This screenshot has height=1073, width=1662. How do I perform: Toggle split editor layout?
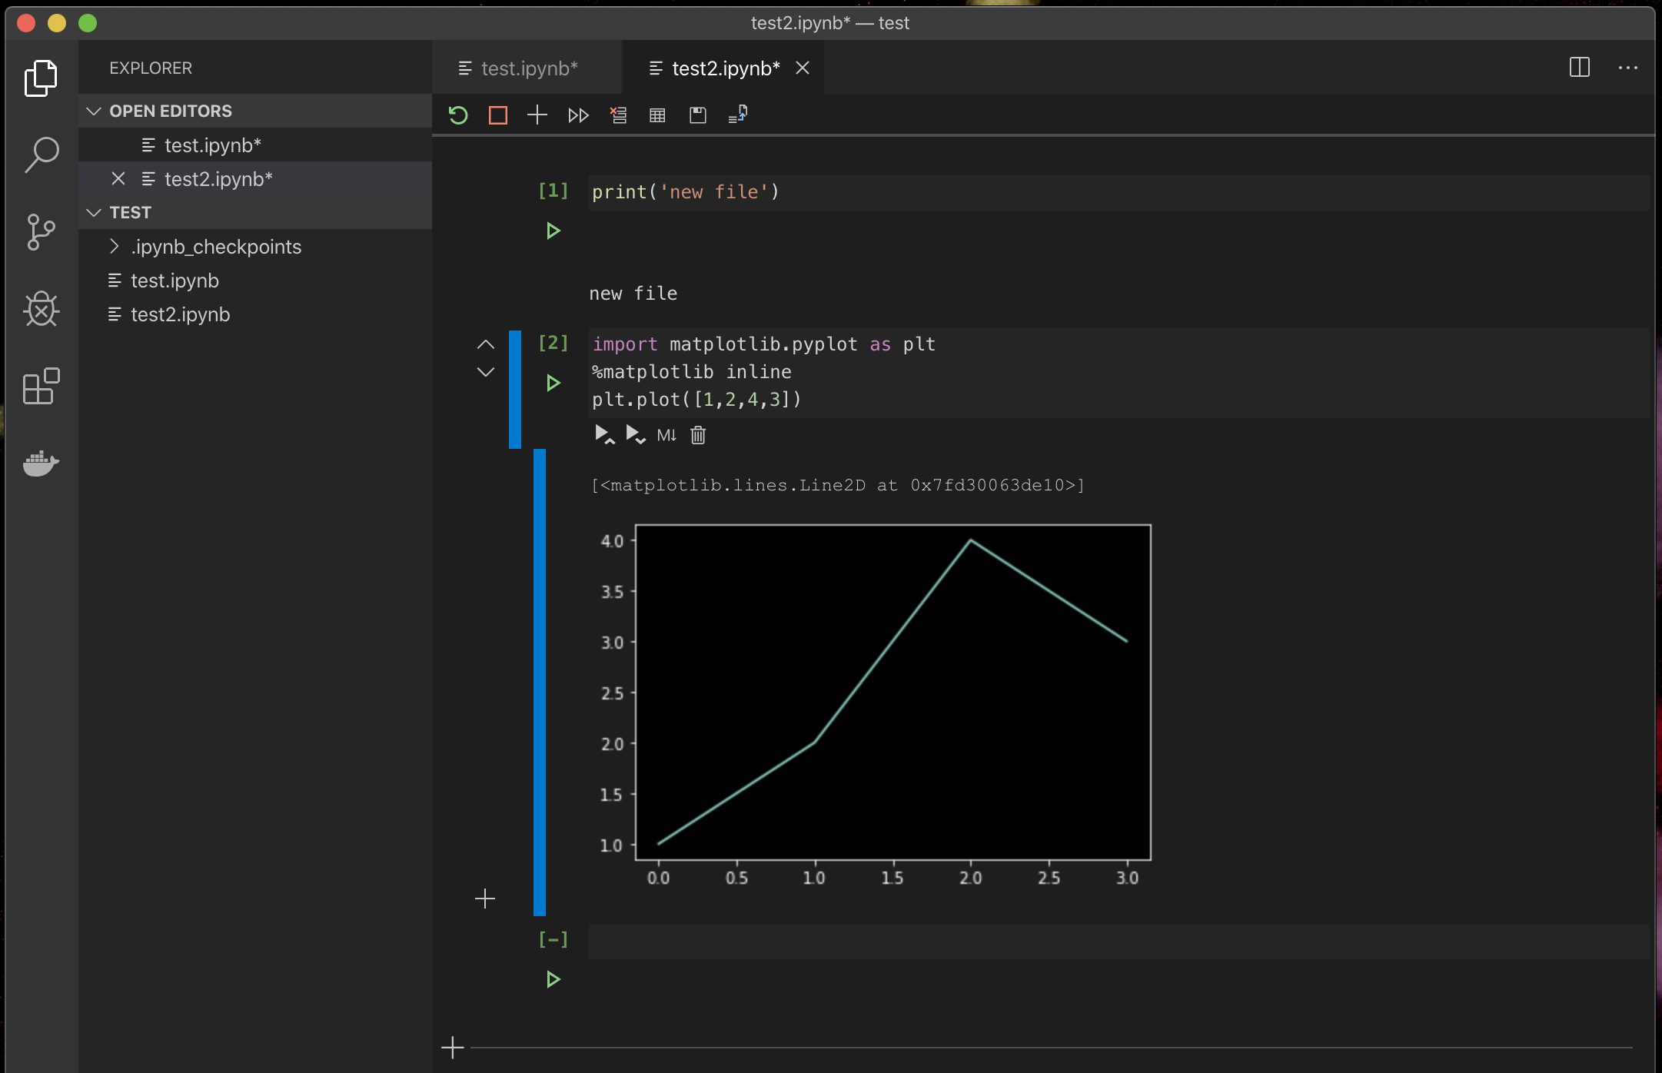(1579, 68)
